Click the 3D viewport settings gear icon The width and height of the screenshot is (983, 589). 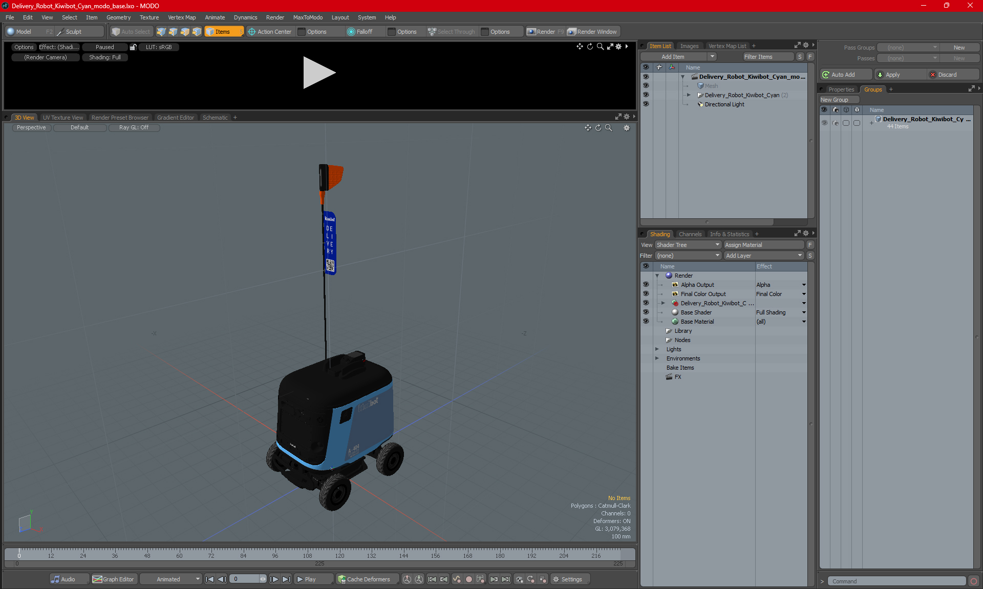pos(627,128)
